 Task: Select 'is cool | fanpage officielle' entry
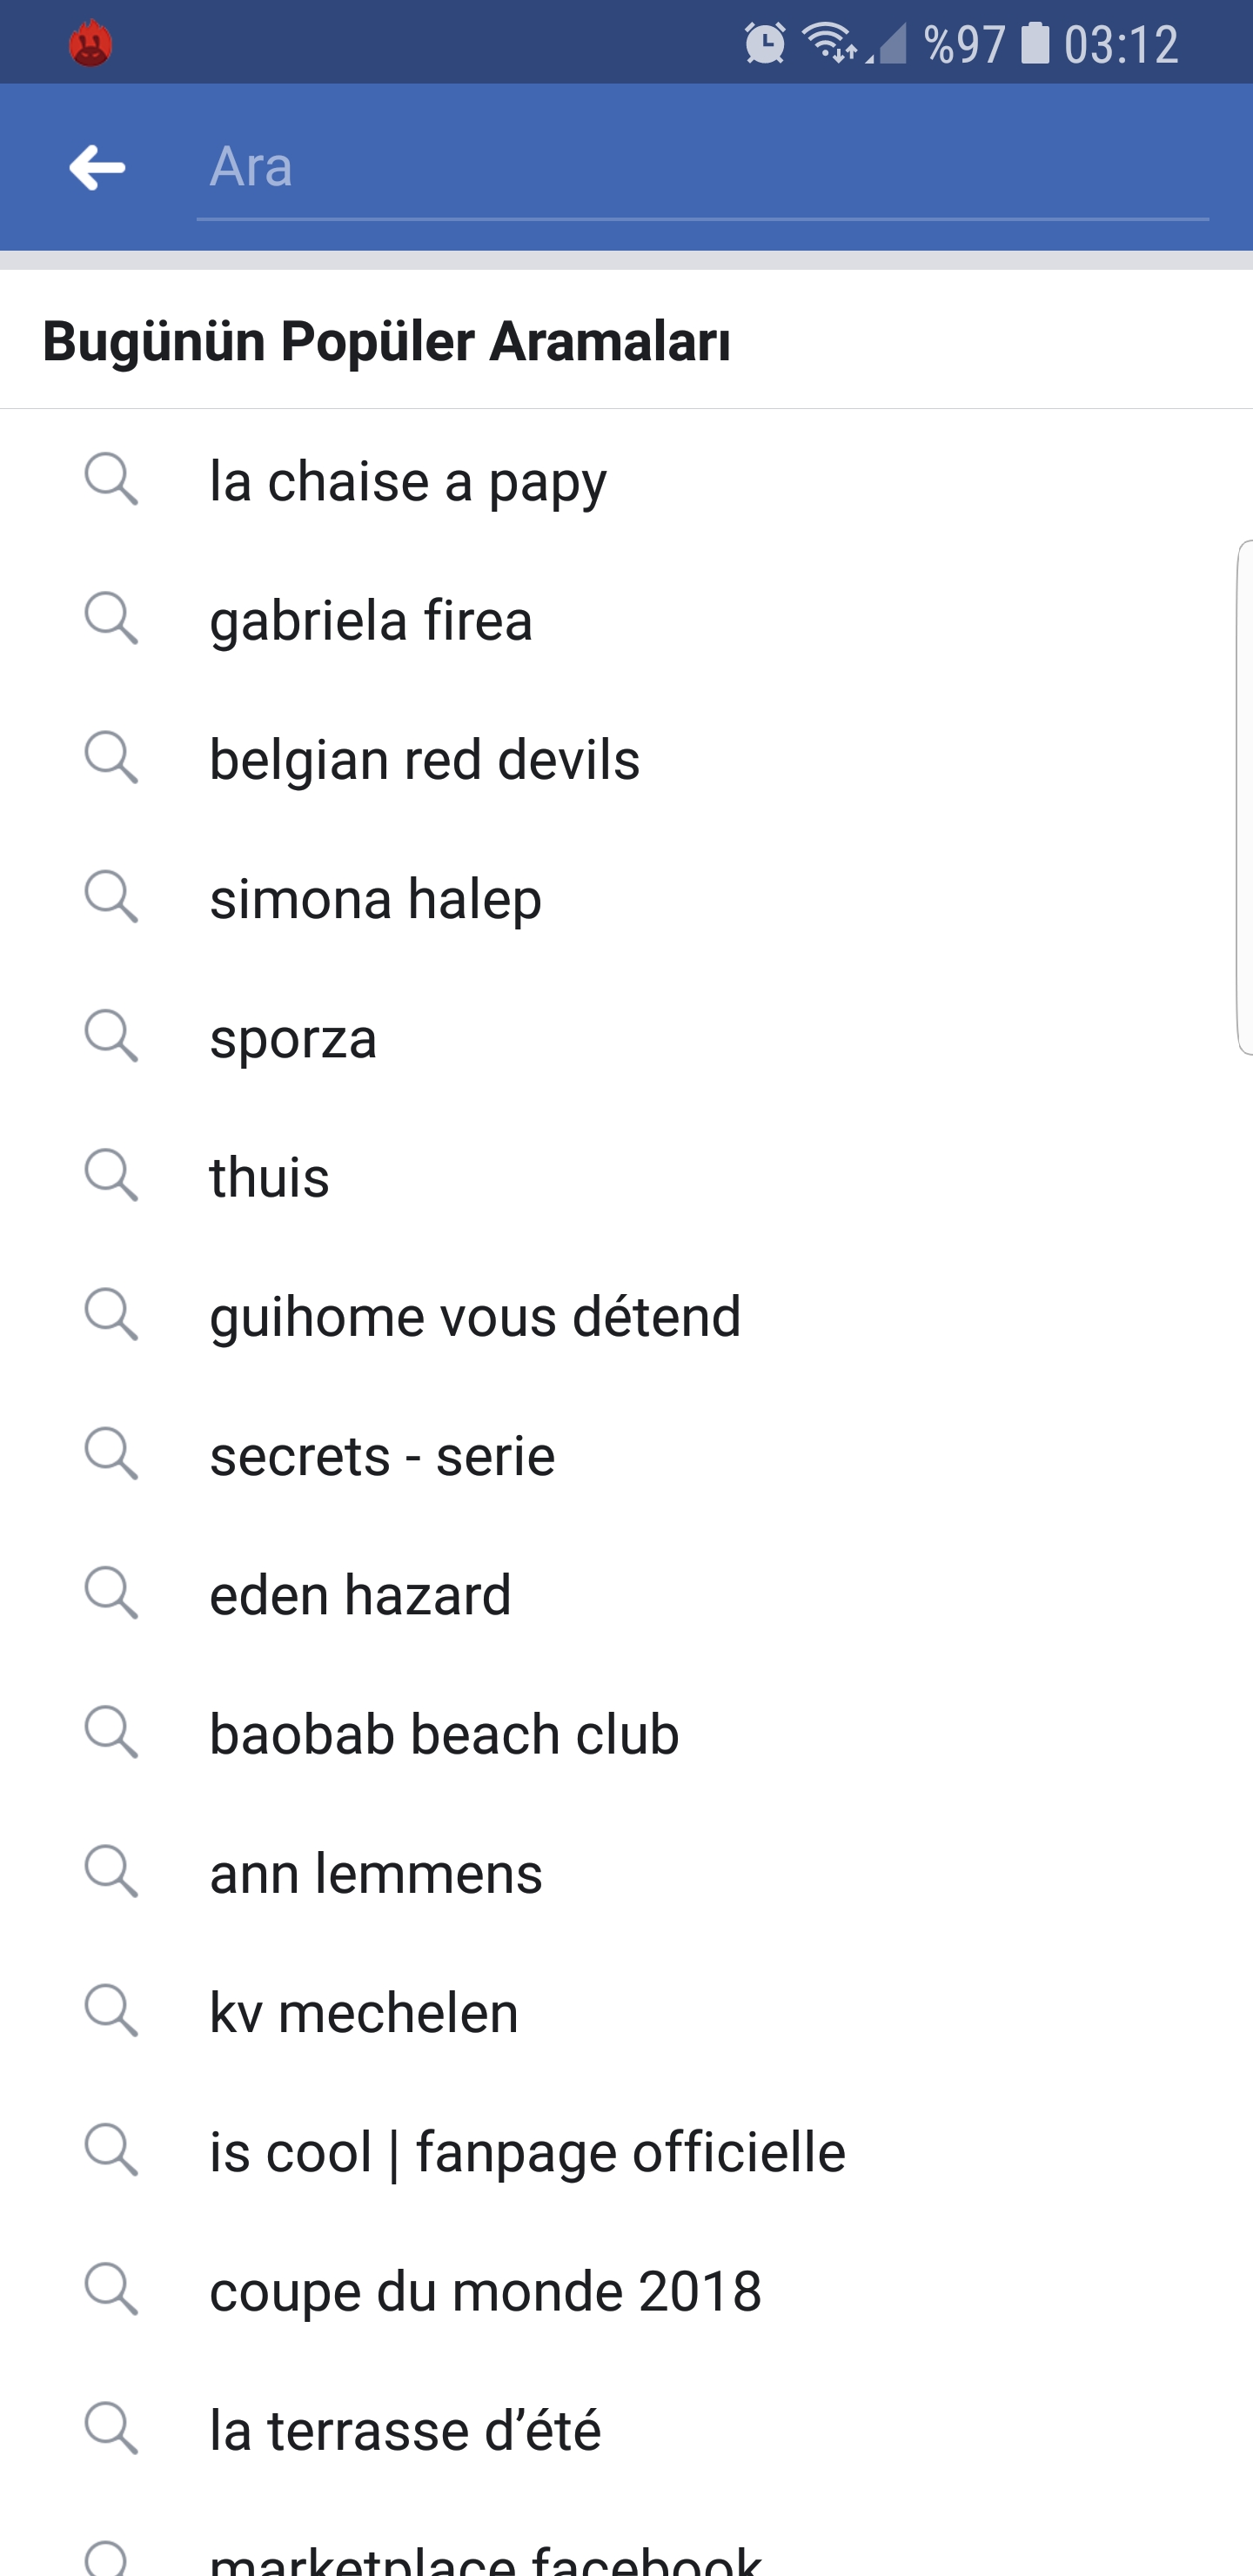[x=626, y=2151]
